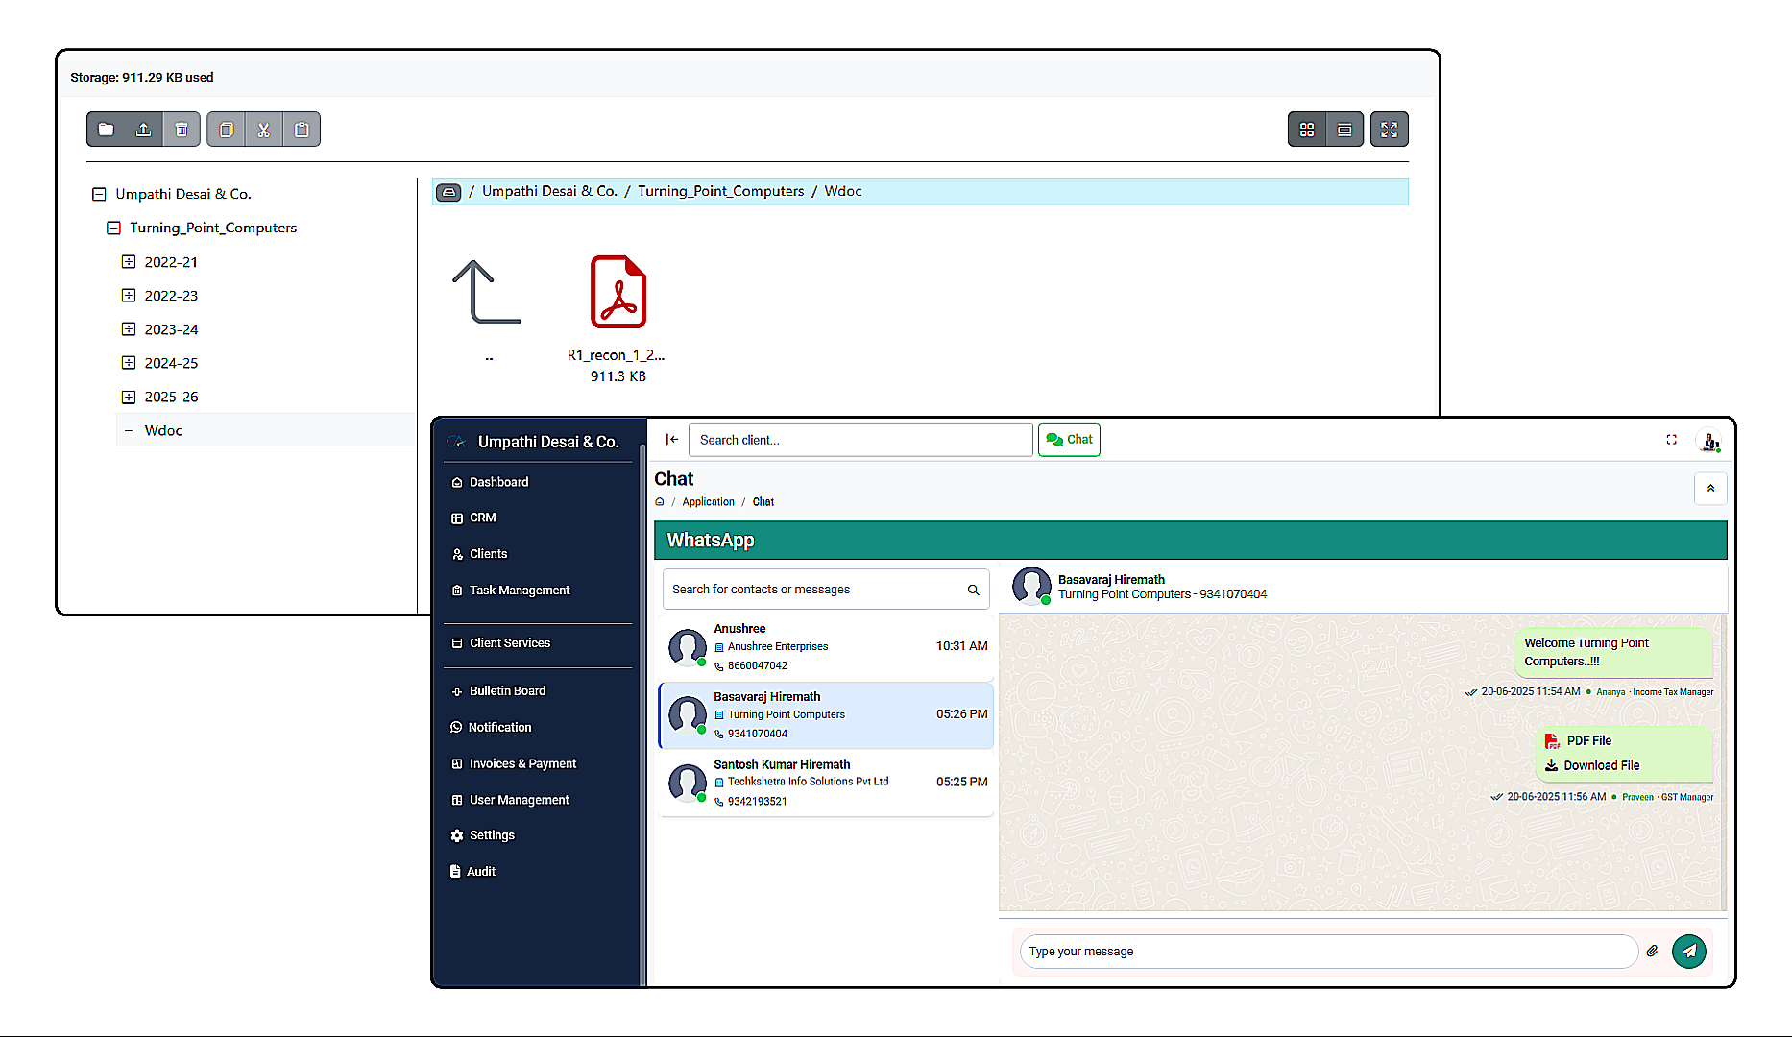Click the Search client input field
The width and height of the screenshot is (1792, 1037).
click(860, 440)
